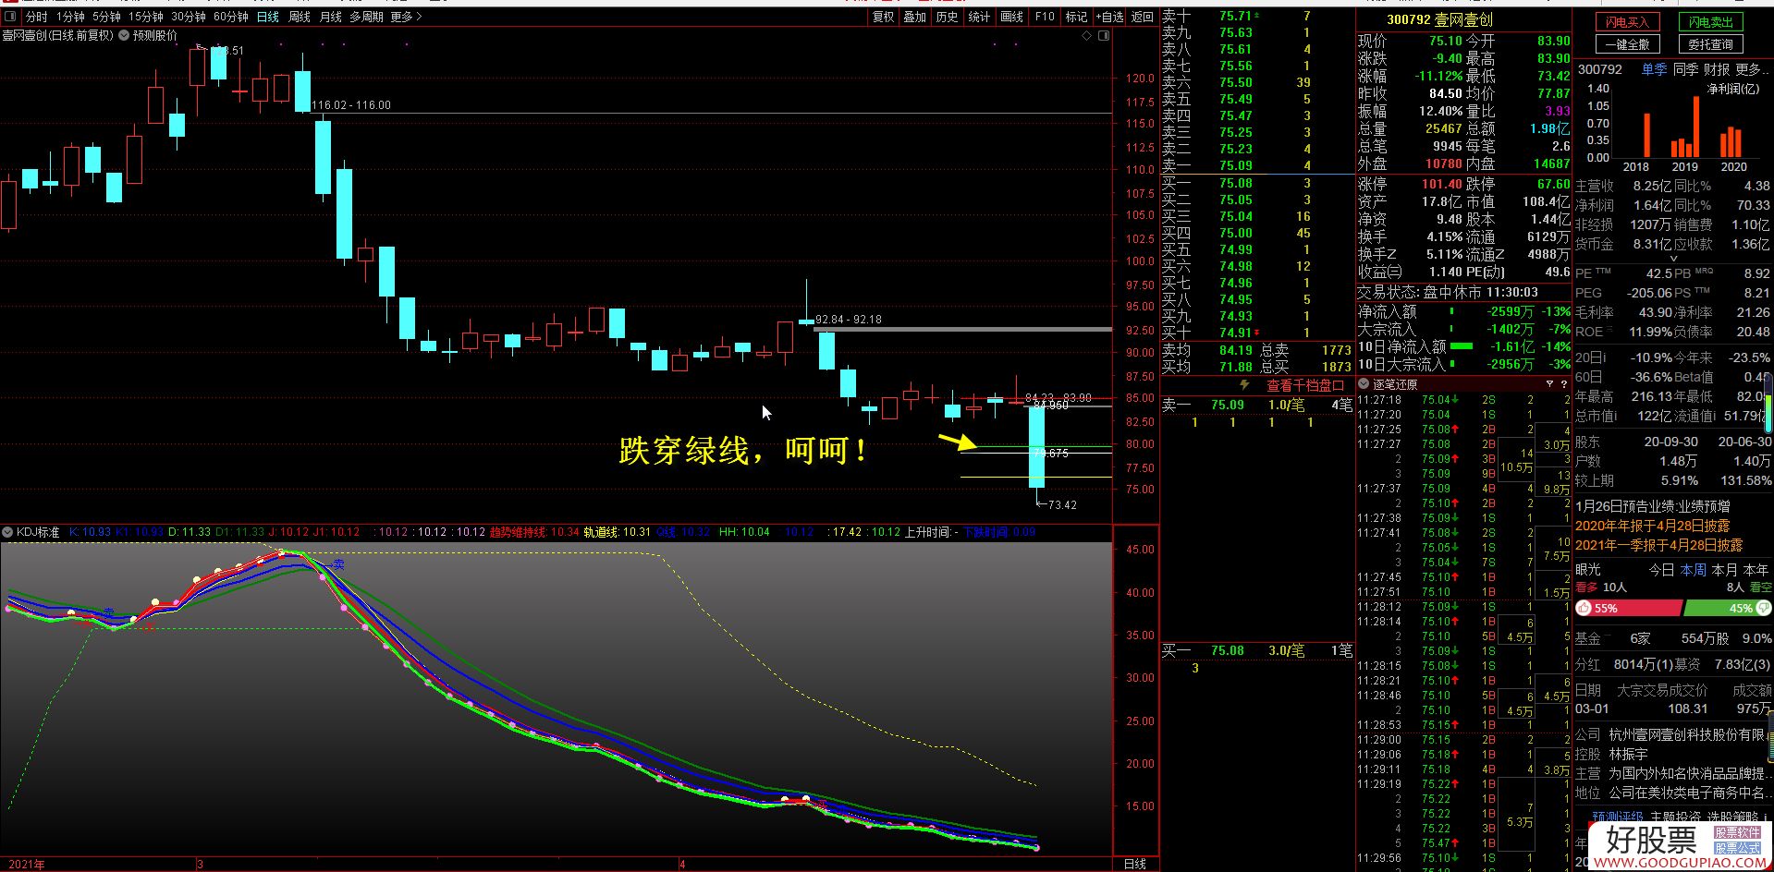The width and height of the screenshot is (1774, 872).
Task: Open the 预测评级 tab at bottom
Action: (1617, 817)
